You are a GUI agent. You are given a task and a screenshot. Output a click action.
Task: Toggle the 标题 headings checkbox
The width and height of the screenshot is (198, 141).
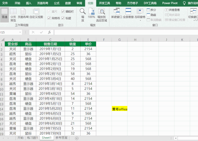coord(63,18)
